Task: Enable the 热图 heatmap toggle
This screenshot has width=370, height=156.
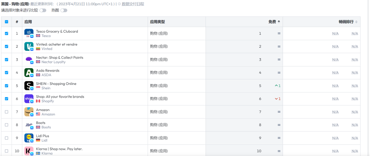Action: 64,10
